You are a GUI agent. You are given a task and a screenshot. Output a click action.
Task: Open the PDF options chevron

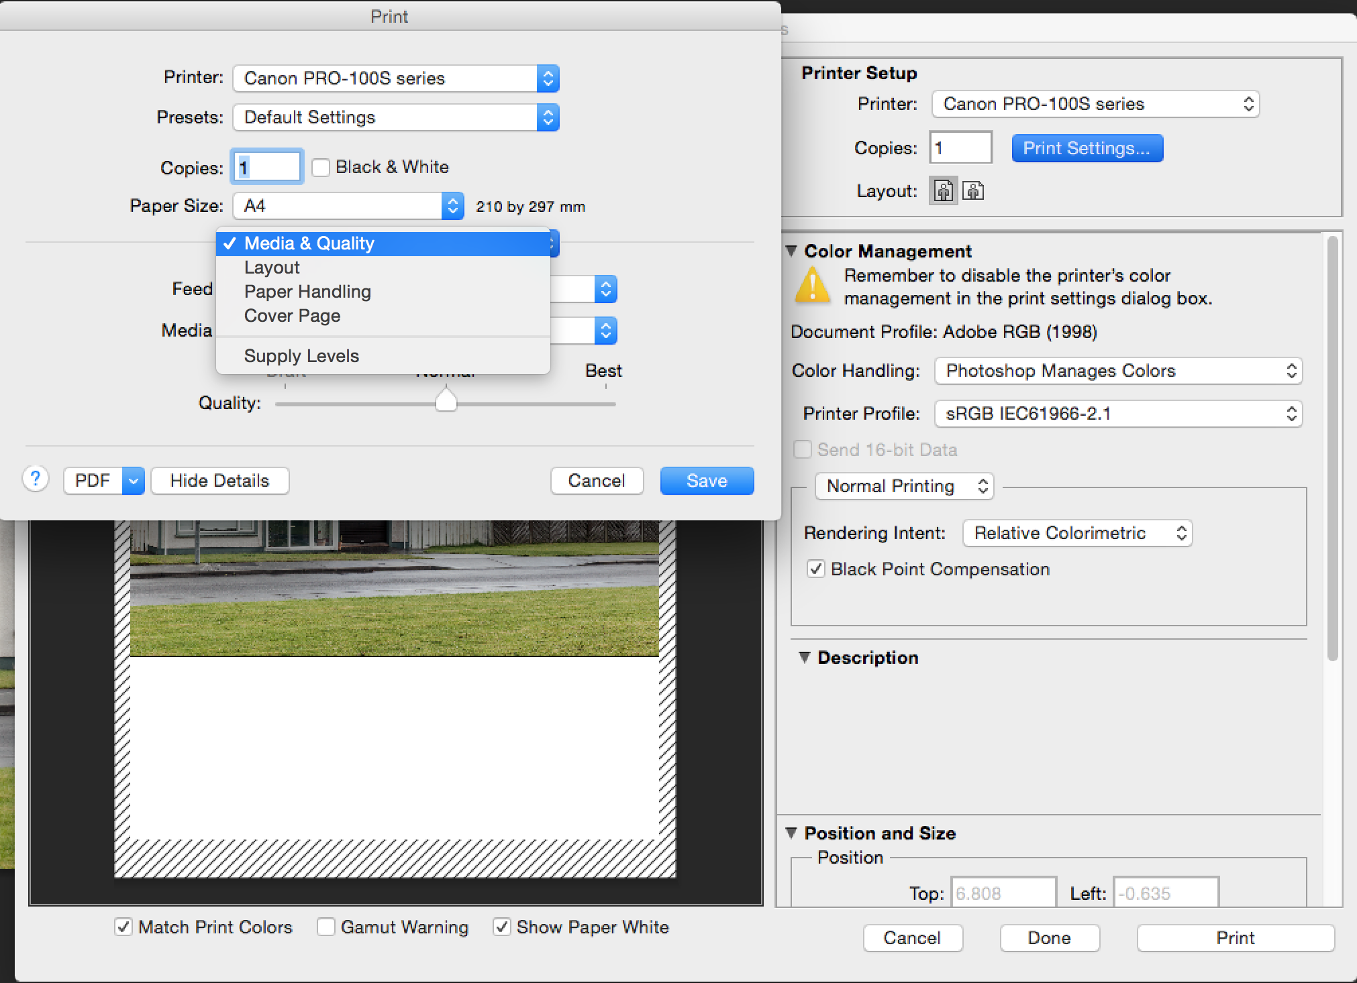pyautogui.click(x=133, y=480)
